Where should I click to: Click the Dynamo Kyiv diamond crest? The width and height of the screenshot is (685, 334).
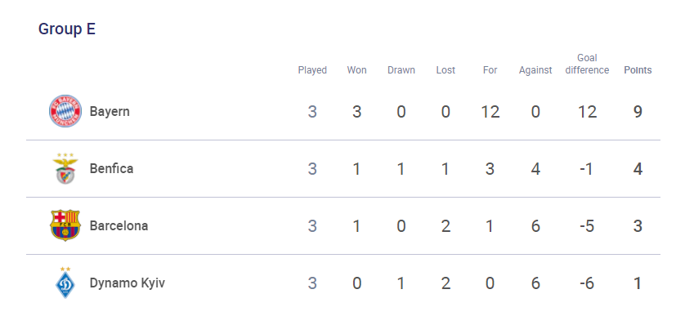point(65,283)
